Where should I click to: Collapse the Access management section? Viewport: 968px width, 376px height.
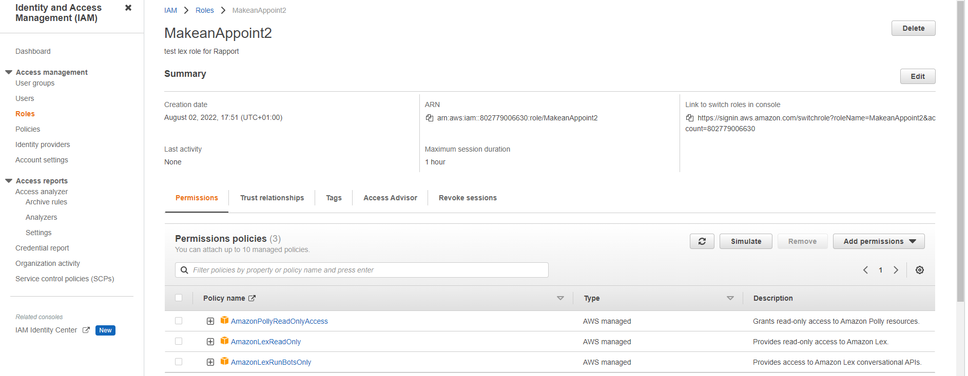click(9, 72)
